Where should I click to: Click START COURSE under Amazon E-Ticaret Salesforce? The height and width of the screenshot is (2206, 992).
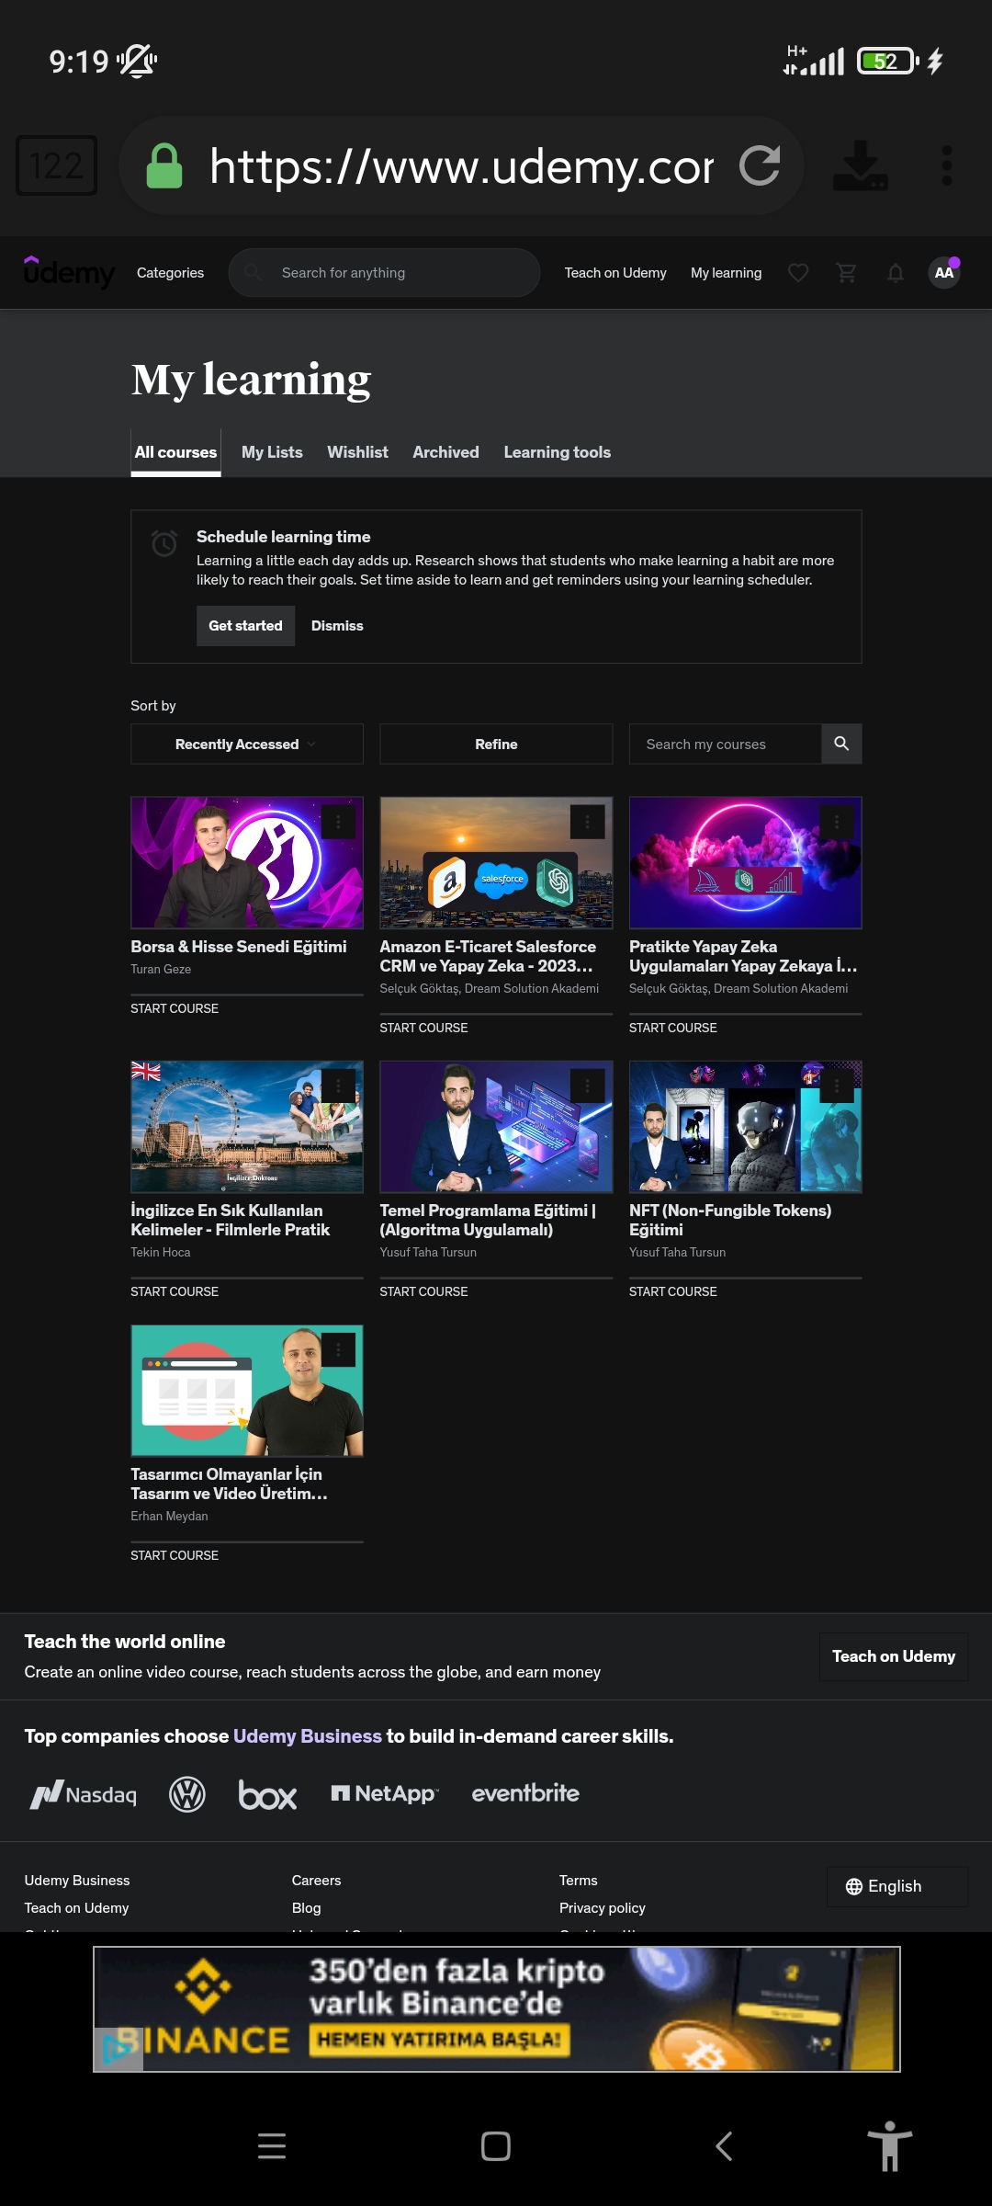click(x=423, y=1028)
